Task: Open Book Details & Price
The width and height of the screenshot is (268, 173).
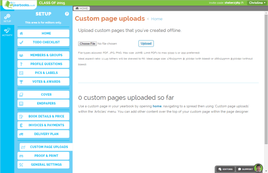Action: point(43,116)
